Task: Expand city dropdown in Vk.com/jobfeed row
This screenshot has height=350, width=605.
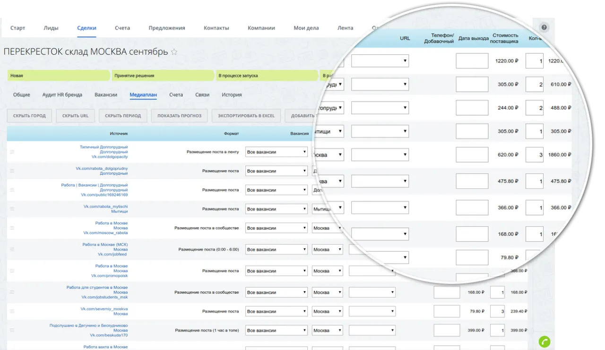Action: tap(327, 249)
